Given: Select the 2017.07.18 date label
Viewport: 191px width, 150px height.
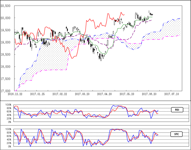Looking at the screenshot, I should tap(171, 94).
